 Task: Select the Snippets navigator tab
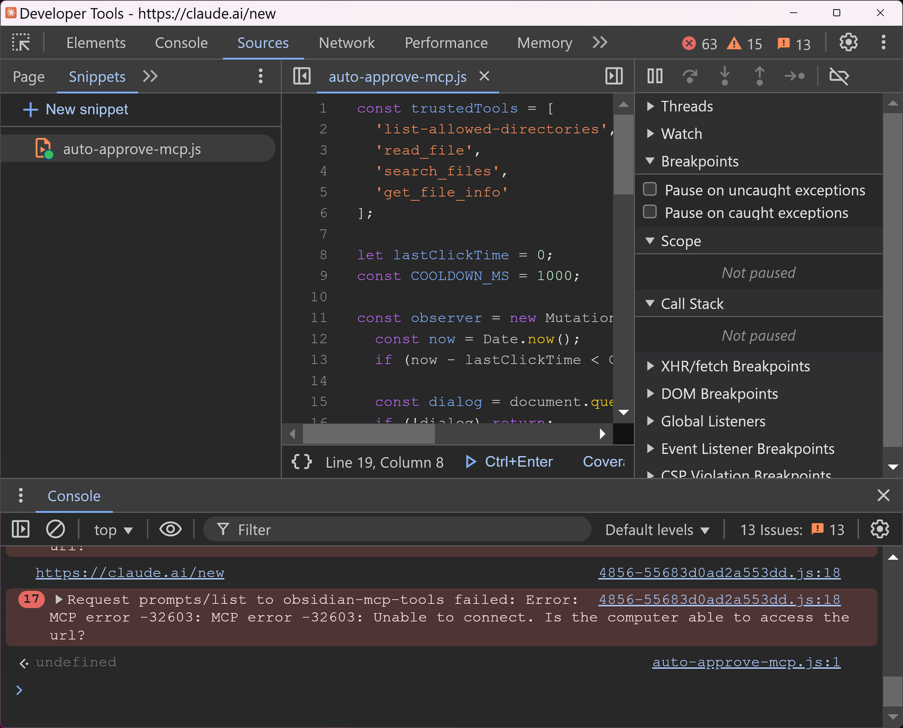click(x=97, y=77)
